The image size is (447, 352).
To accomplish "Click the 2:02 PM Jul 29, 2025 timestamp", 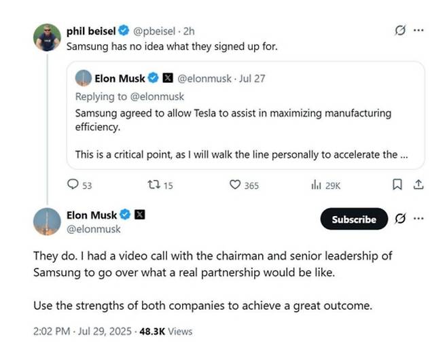I will [82, 331].
